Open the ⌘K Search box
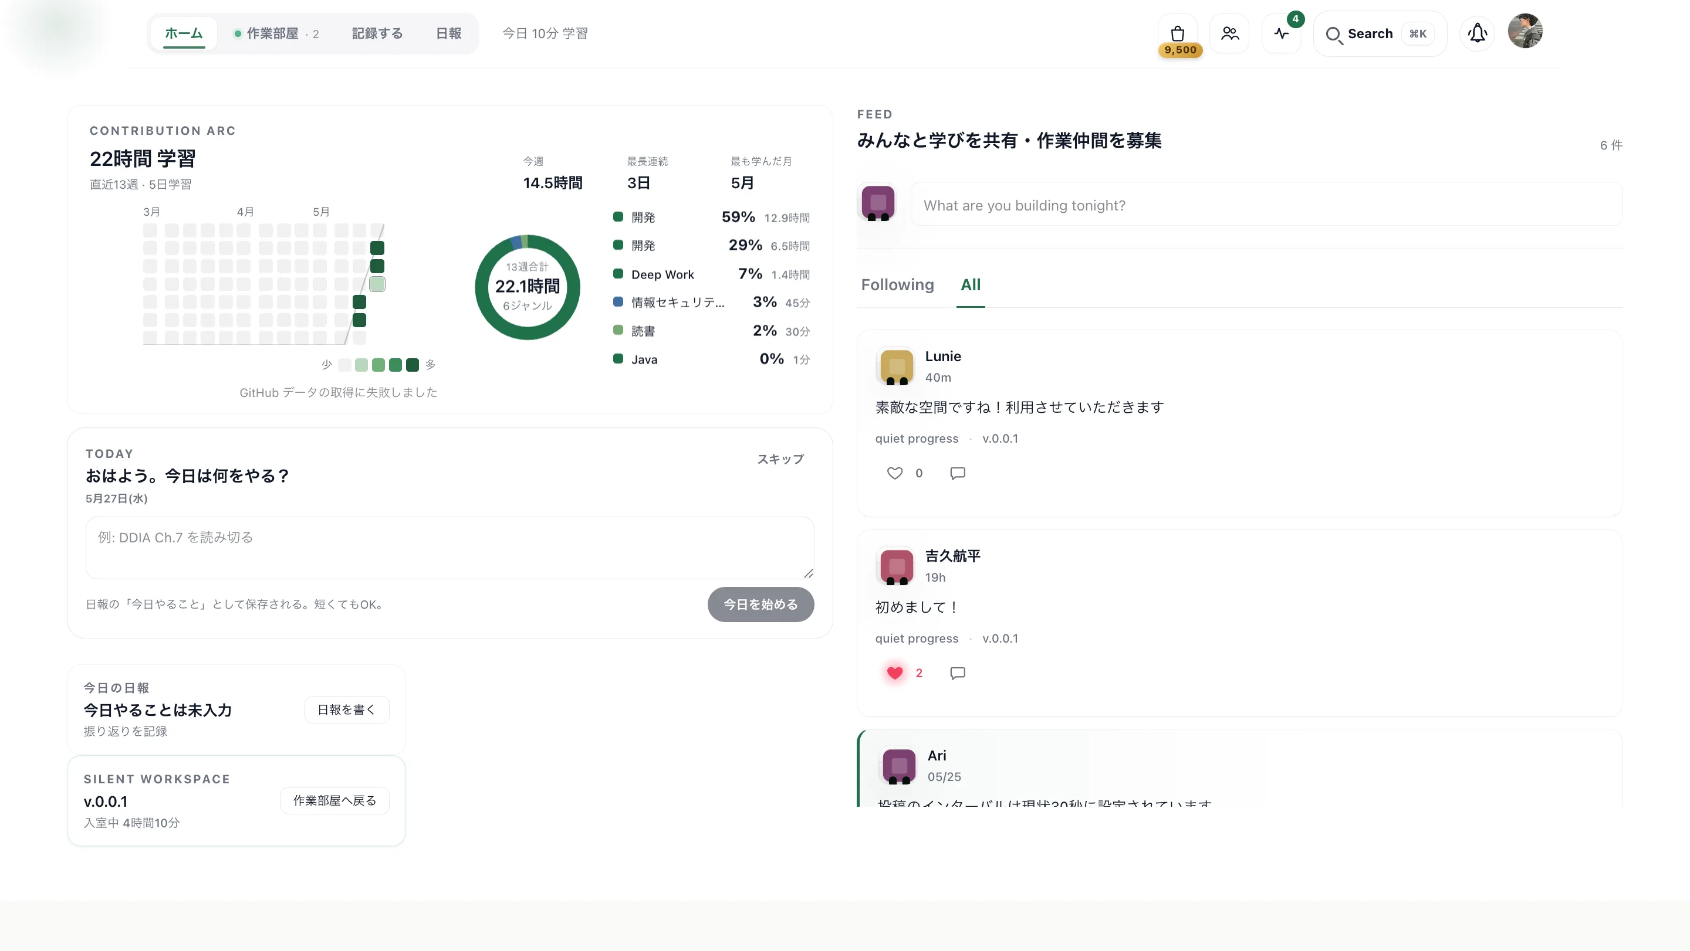The height and width of the screenshot is (951, 1690). point(1380,33)
